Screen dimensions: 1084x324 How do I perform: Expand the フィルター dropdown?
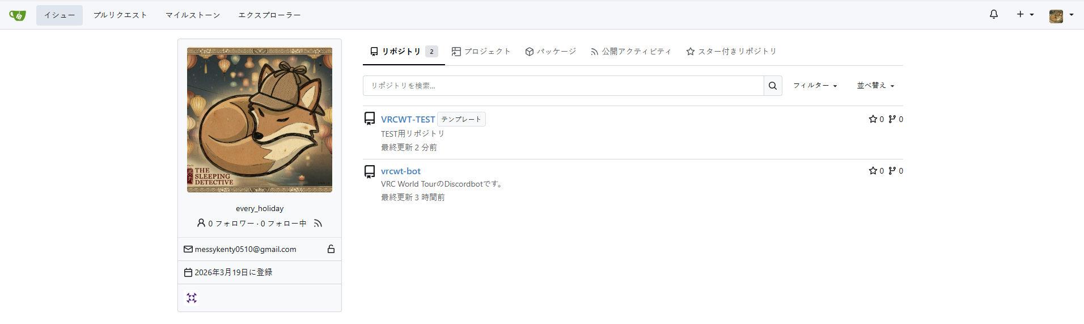[x=815, y=86]
